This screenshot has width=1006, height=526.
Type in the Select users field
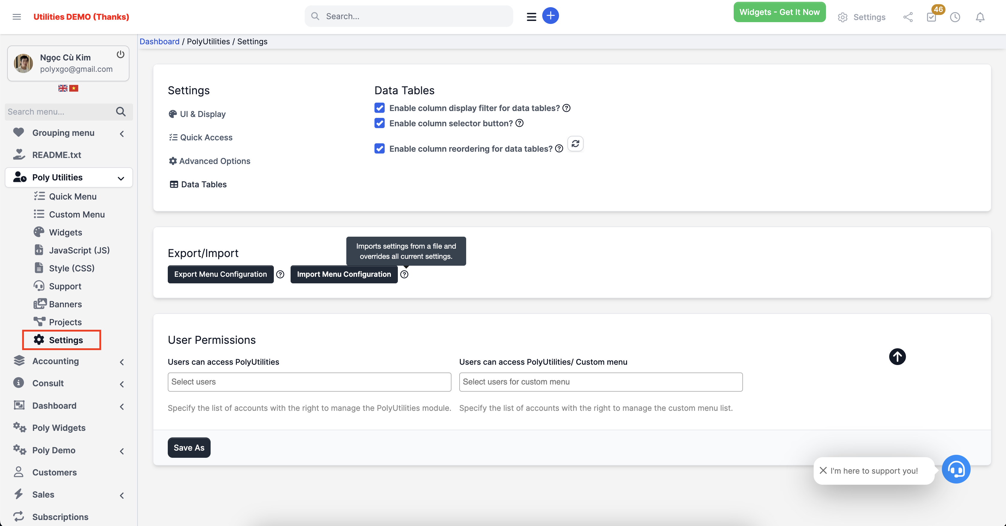coord(309,382)
